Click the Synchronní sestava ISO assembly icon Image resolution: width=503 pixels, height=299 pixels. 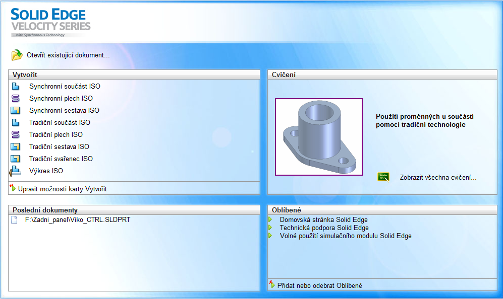(x=16, y=110)
